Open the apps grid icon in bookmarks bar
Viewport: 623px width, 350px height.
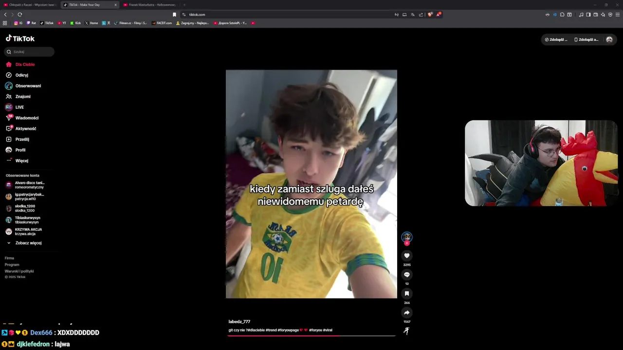click(x=5, y=23)
